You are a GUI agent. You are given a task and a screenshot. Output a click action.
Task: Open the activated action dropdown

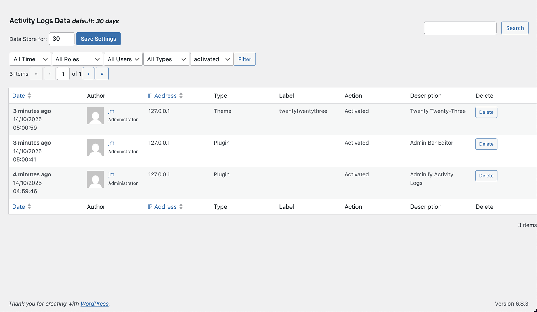coord(212,59)
